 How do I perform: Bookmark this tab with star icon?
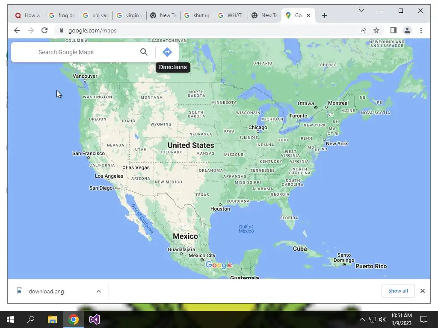coord(376,30)
